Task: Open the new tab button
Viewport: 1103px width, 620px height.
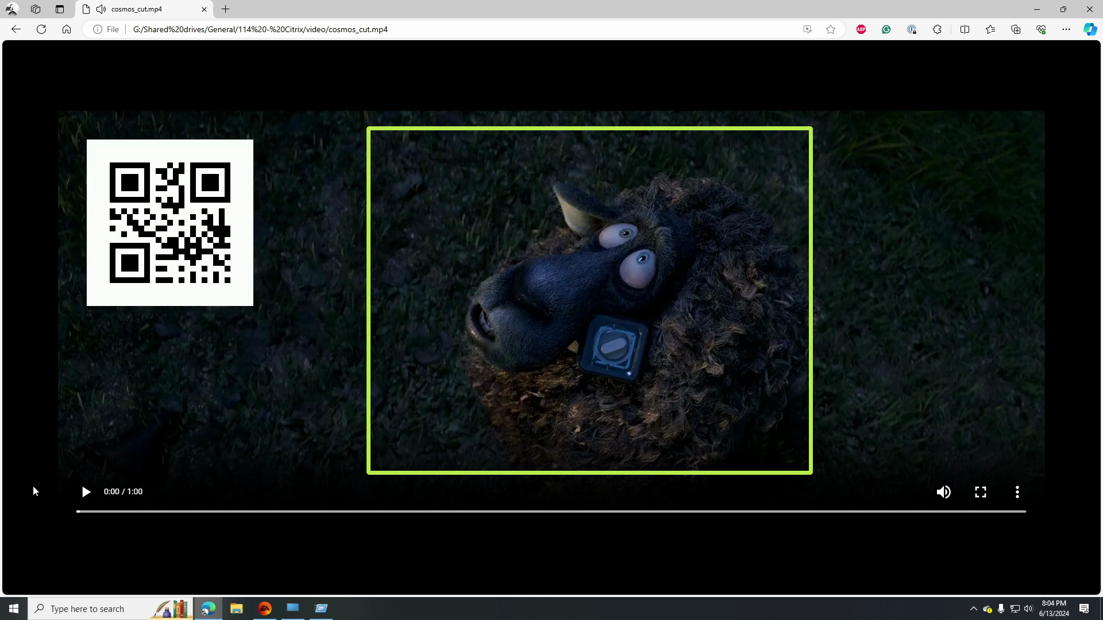Action: click(226, 9)
